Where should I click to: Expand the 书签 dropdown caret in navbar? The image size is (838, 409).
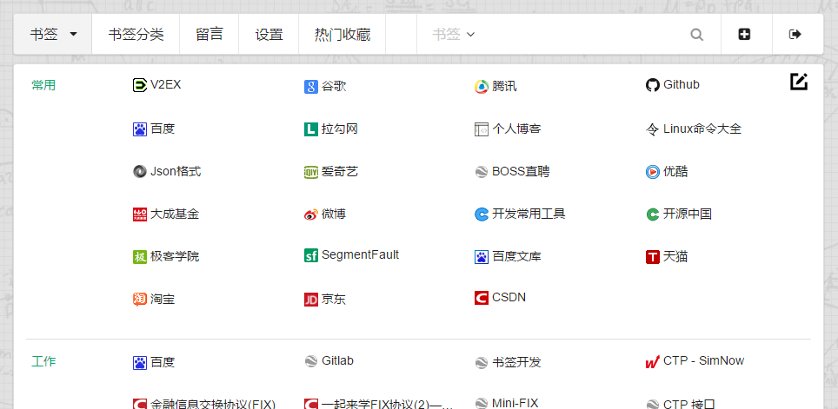73,35
